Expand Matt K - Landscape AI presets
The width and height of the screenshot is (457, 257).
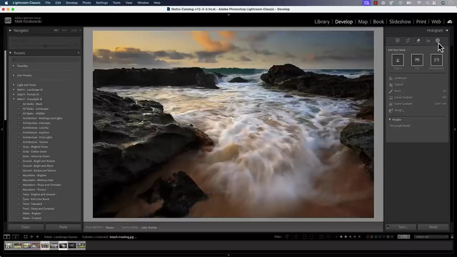coord(14,90)
